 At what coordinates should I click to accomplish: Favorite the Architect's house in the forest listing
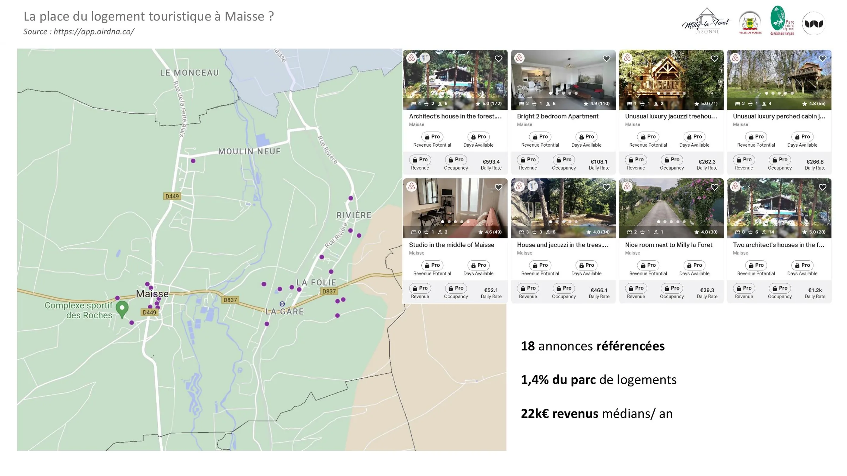[498, 59]
